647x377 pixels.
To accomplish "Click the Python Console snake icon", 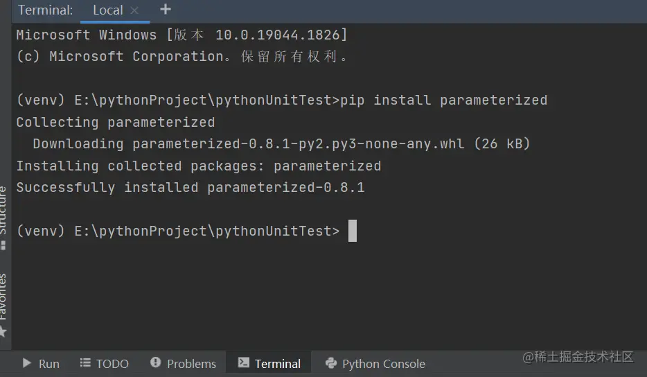I will (x=331, y=363).
